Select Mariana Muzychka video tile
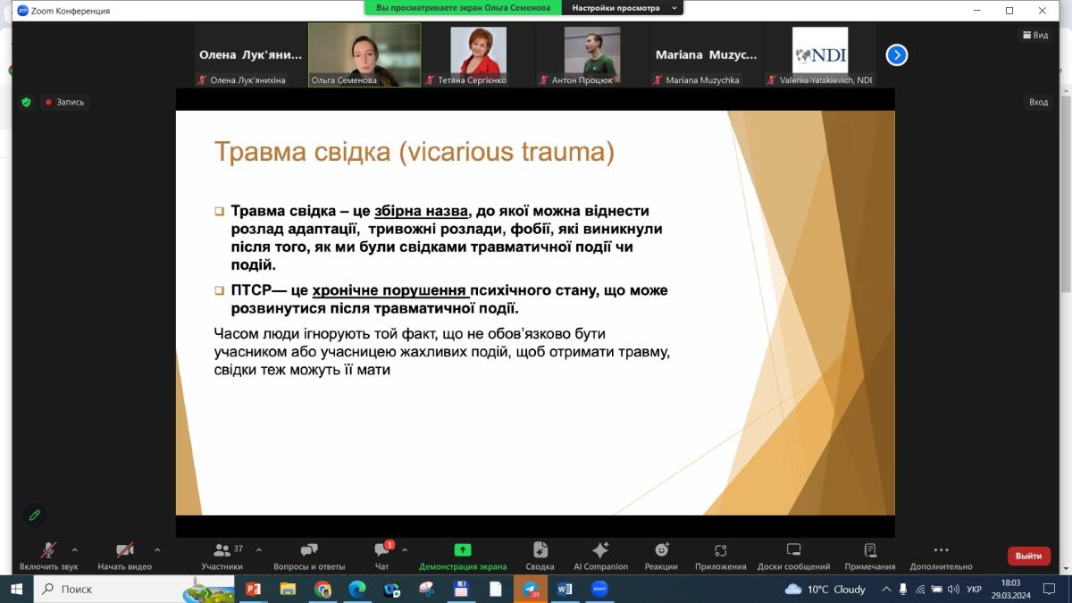Screen dimensions: 1072x603 coord(706,54)
